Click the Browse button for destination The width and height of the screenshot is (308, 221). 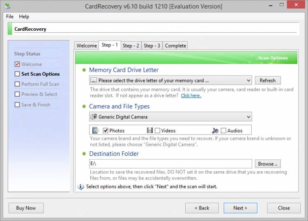click(x=268, y=164)
